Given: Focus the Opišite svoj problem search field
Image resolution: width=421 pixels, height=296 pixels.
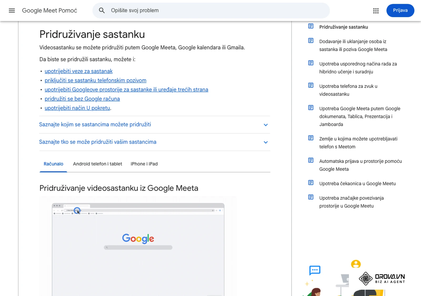Looking at the screenshot, I should click(211, 11).
